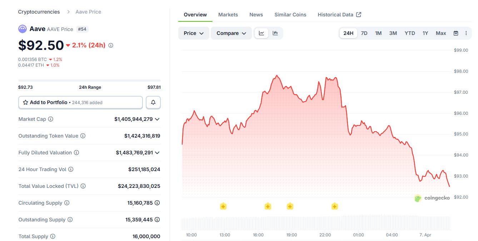Image resolution: width=478 pixels, height=241 pixels.
Task: Click the first yellow news marker on chart
Action: coord(223,206)
